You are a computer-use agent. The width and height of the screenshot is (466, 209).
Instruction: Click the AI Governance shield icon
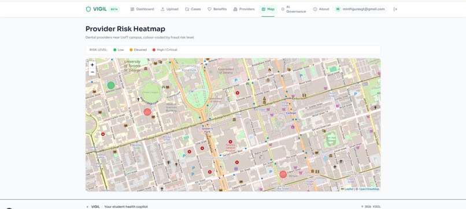pos(283,9)
